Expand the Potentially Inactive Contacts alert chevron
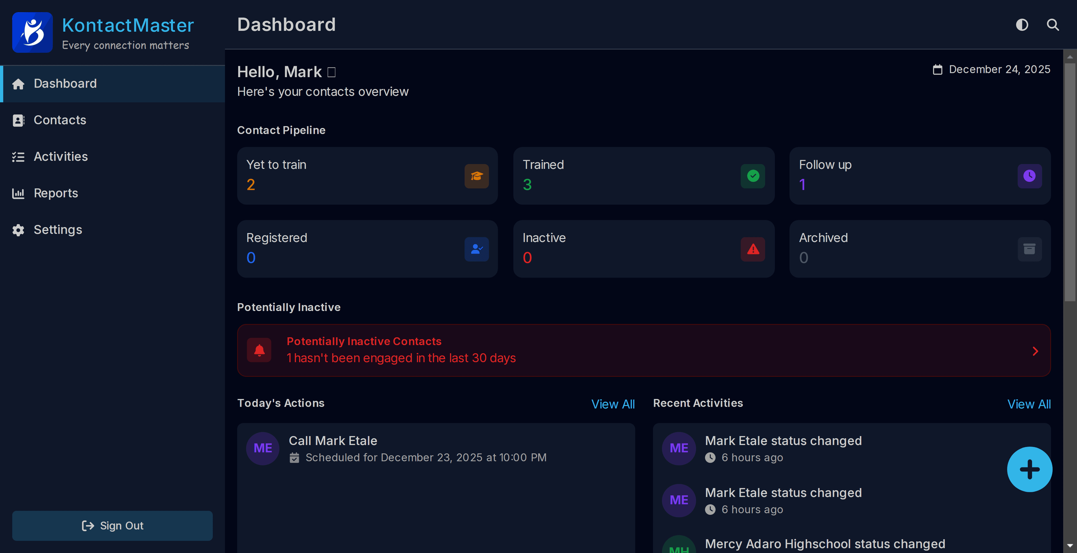 1035,351
